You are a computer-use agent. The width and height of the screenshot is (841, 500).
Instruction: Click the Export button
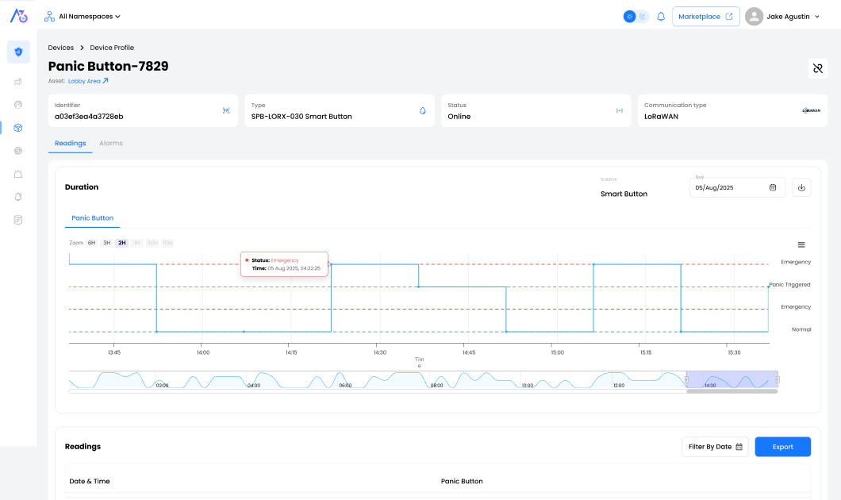[x=782, y=447]
